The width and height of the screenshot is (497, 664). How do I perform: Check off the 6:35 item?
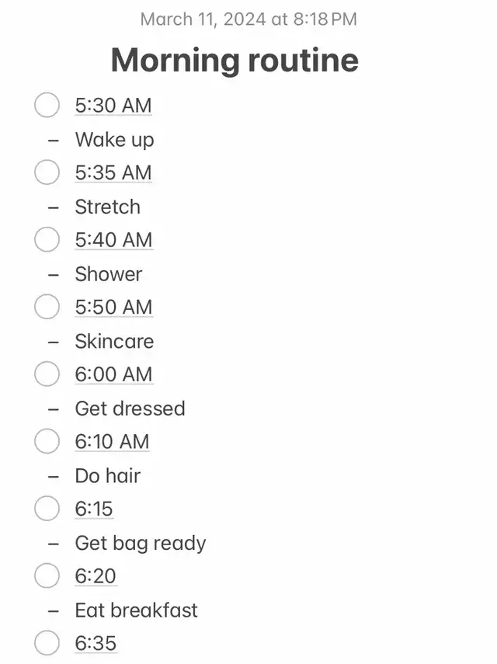[x=47, y=642]
